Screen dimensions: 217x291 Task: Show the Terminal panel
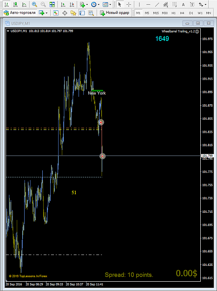82,13
